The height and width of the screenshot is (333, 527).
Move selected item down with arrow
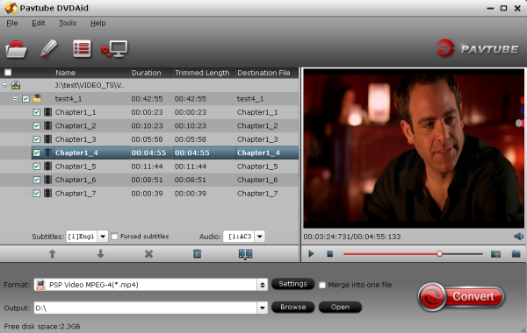100,254
